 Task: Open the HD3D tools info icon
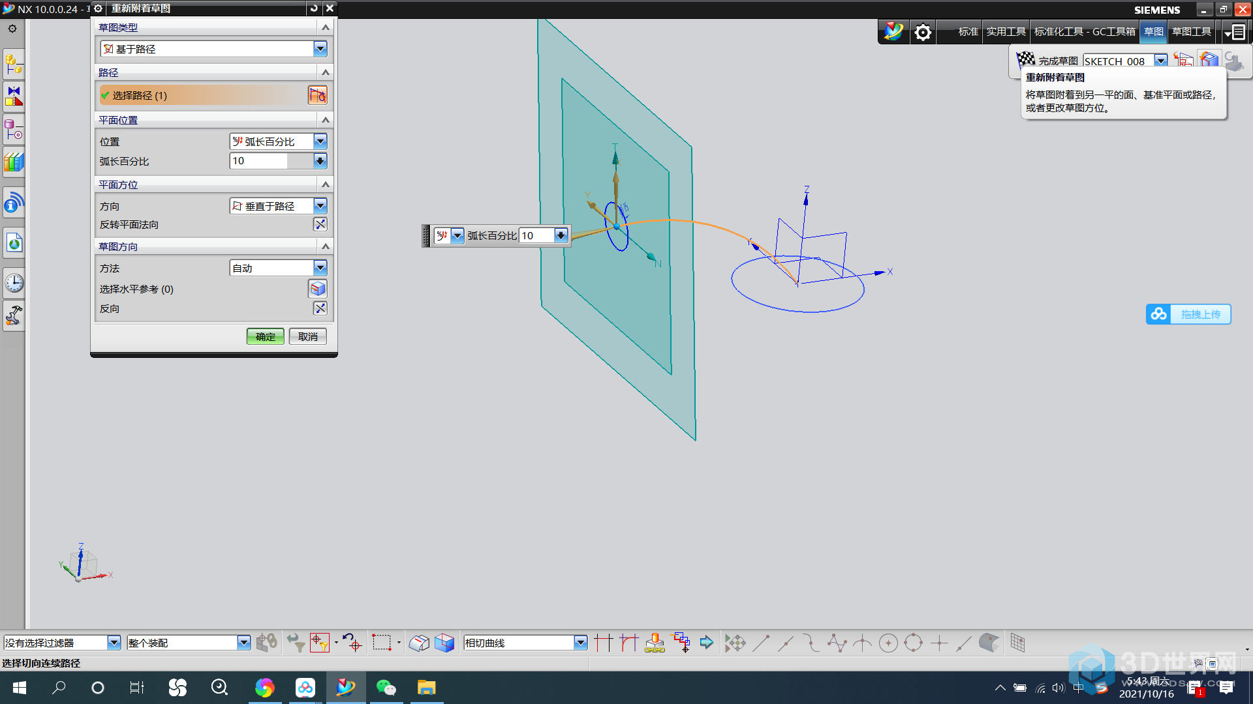[x=14, y=203]
